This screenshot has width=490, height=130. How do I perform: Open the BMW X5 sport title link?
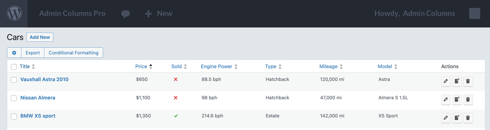pos(38,116)
